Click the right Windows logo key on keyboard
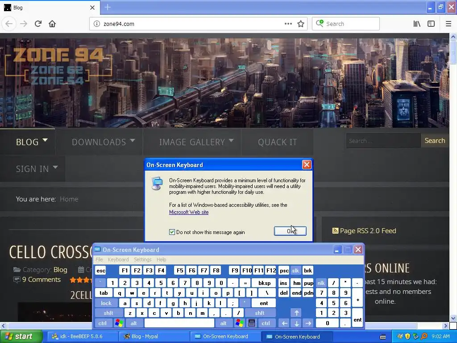The image size is (457, 343). [240, 323]
